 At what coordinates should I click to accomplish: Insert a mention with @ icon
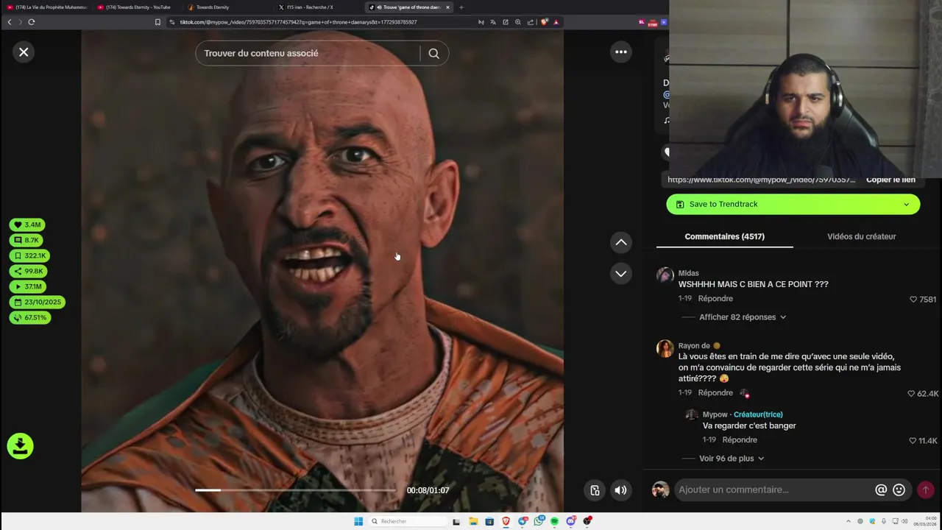(881, 490)
